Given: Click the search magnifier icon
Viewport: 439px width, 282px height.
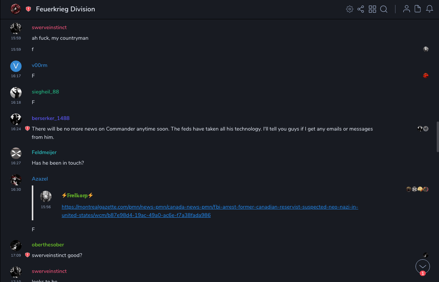Looking at the screenshot, I should 384,9.
